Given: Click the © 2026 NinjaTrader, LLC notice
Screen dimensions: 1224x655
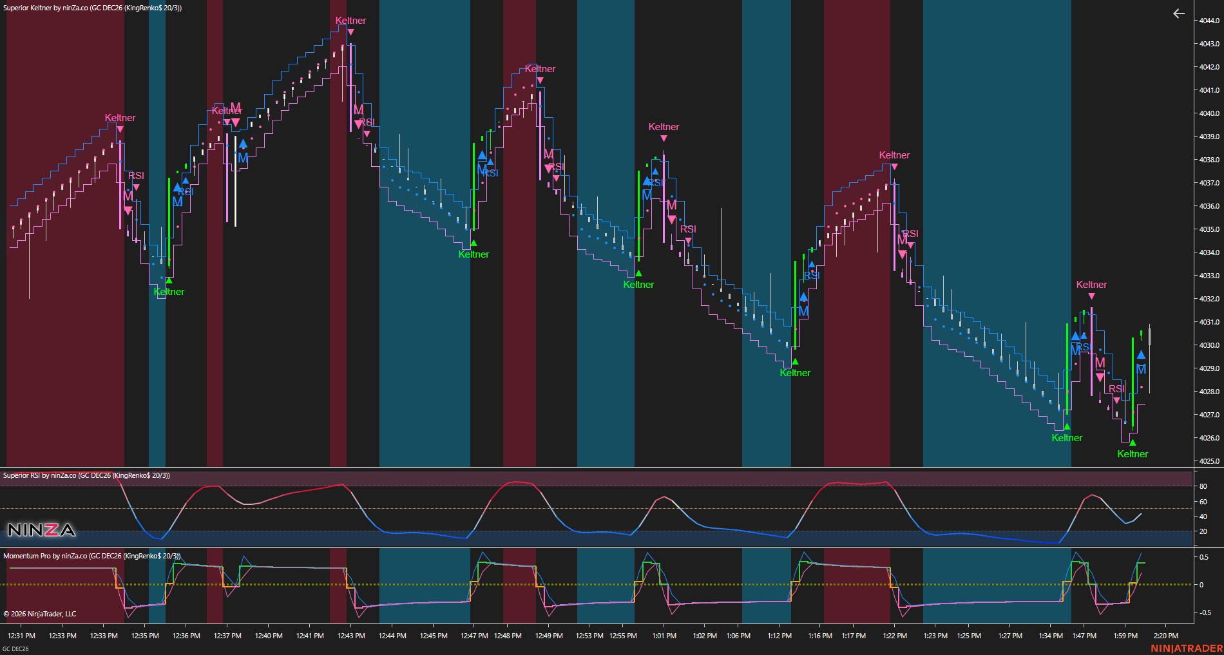Looking at the screenshot, I should [x=40, y=614].
